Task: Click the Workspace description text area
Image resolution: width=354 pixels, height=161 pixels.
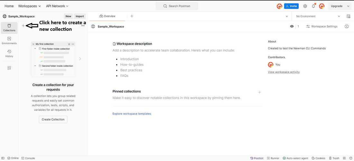Action: click(174, 50)
